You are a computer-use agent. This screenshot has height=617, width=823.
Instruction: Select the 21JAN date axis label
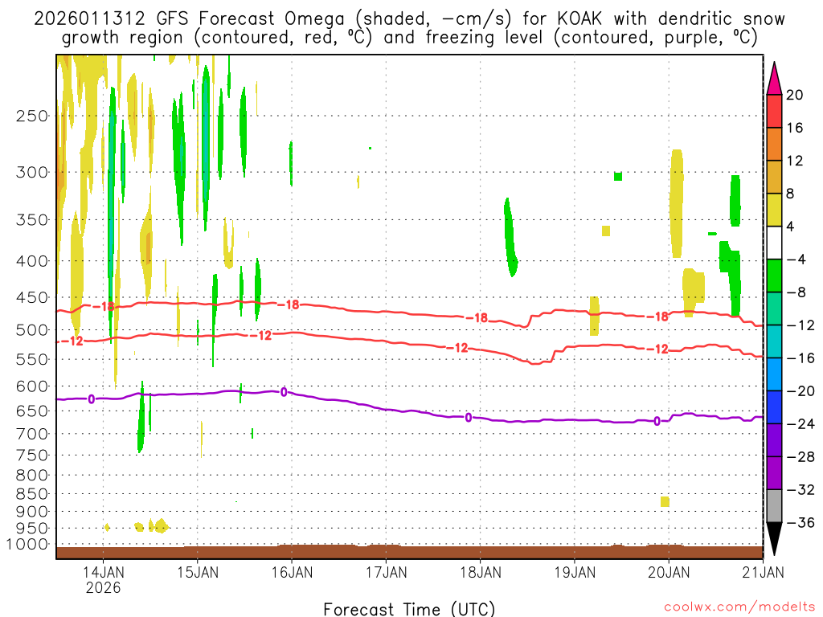[764, 572]
